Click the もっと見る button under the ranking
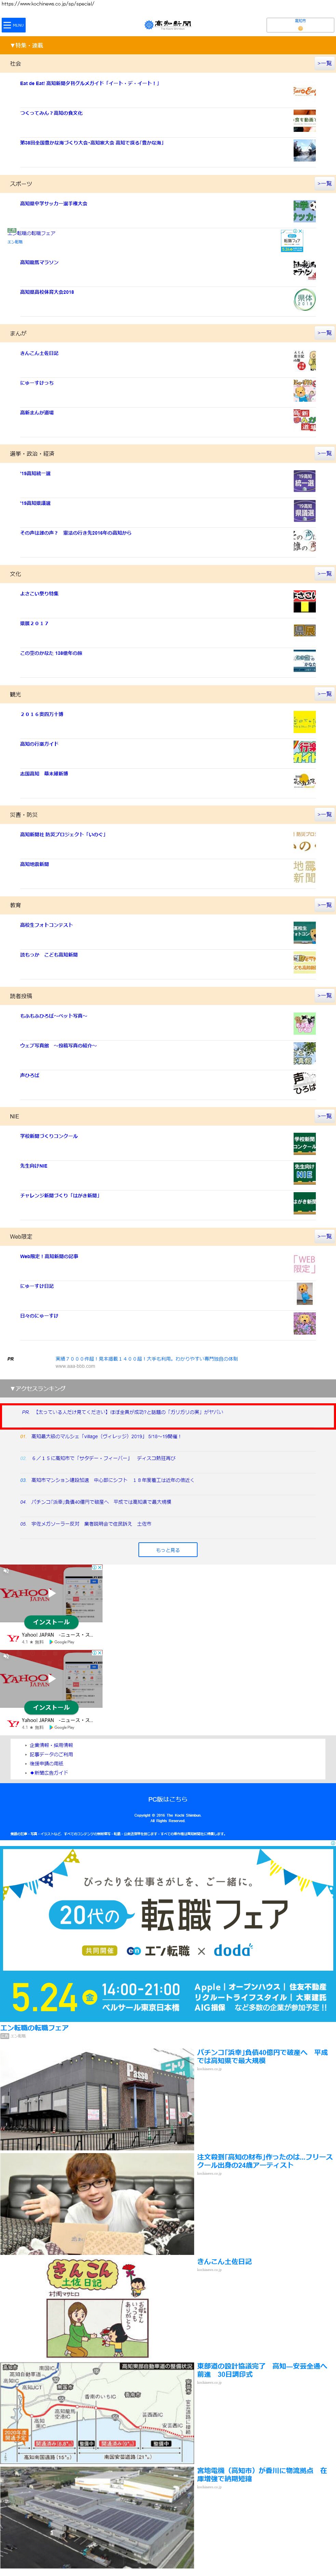Image resolution: width=336 pixels, height=2576 pixels. 168,1549
